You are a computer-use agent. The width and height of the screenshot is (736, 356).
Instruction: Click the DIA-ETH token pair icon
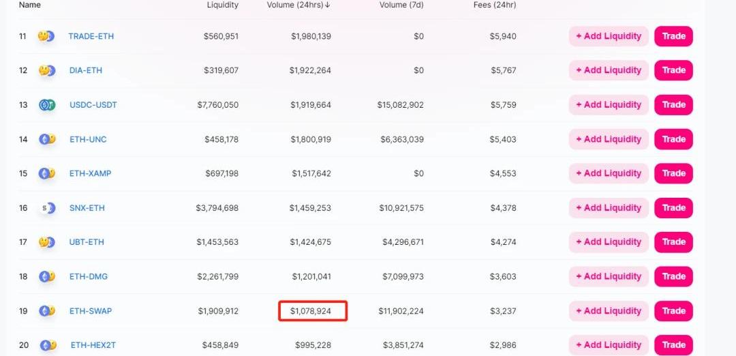[46, 70]
